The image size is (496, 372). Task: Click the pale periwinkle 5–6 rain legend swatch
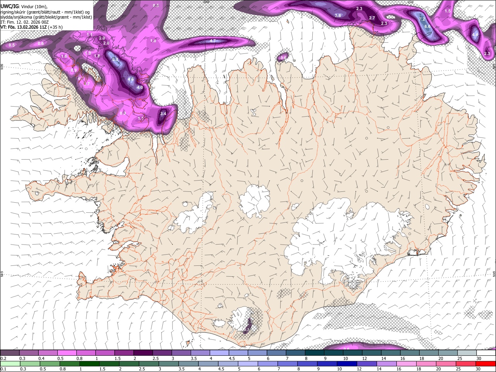247,363
